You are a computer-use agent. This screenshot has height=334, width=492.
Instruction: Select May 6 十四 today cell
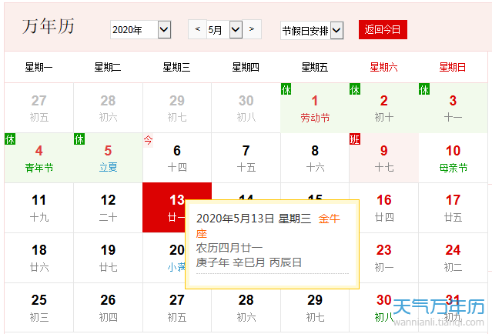coord(177,158)
